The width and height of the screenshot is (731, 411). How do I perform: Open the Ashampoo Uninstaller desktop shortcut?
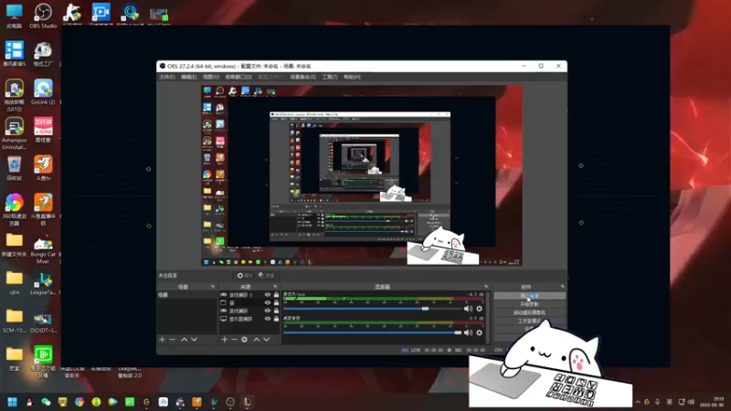[x=14, y=133]
